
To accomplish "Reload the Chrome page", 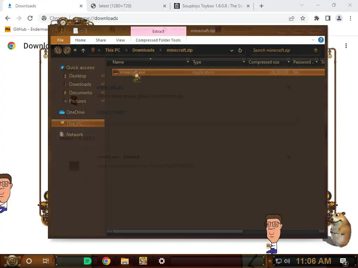I will pos(30,18).
